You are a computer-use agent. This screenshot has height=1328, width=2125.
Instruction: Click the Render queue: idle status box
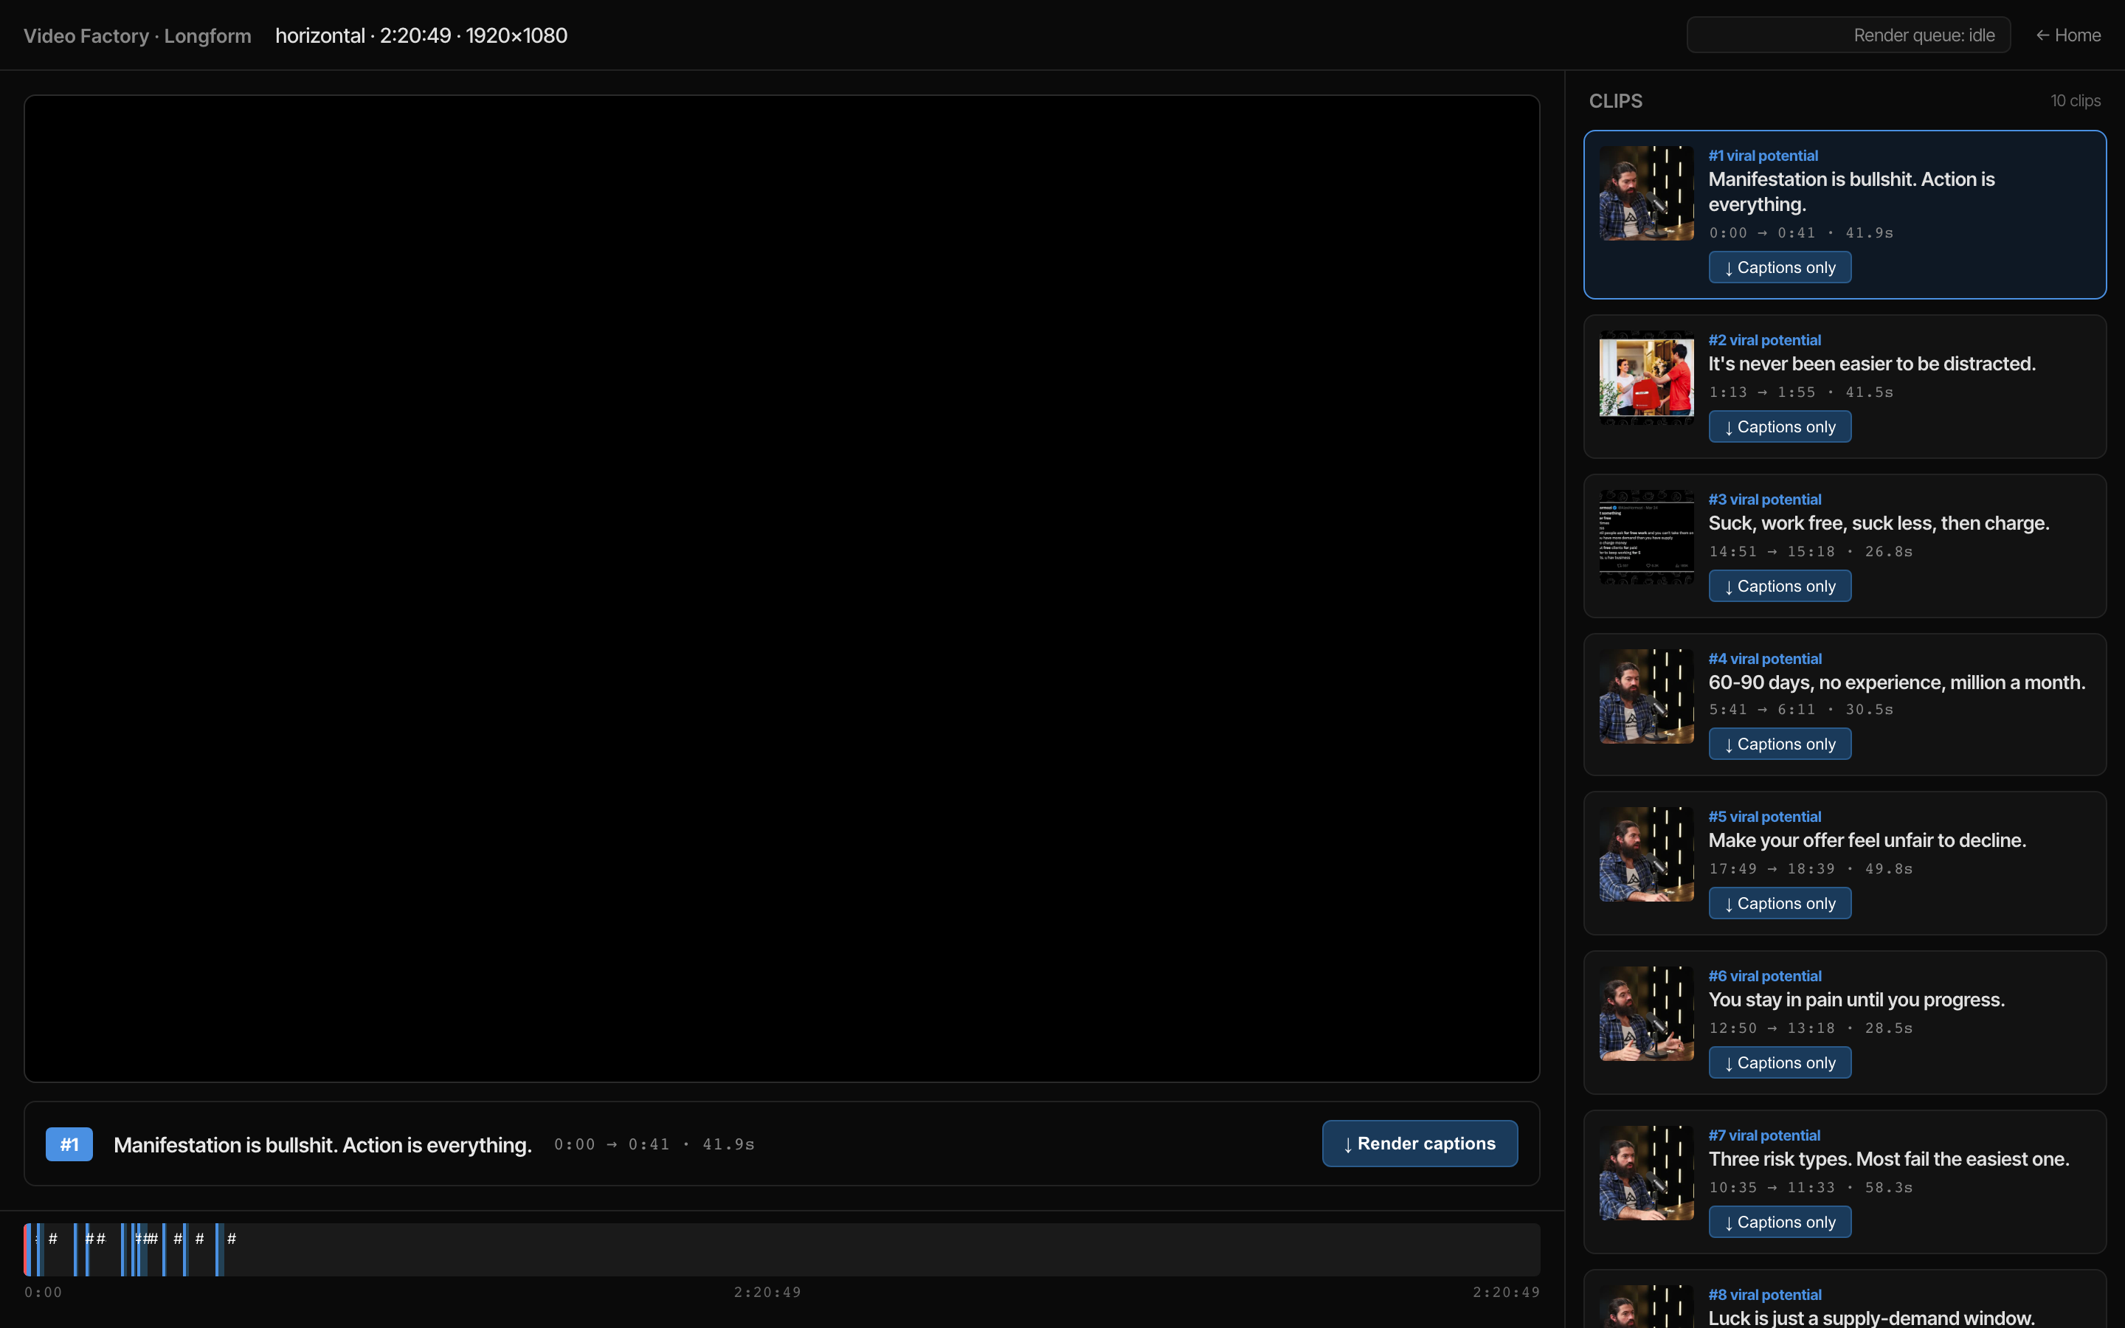point(1848,35)
